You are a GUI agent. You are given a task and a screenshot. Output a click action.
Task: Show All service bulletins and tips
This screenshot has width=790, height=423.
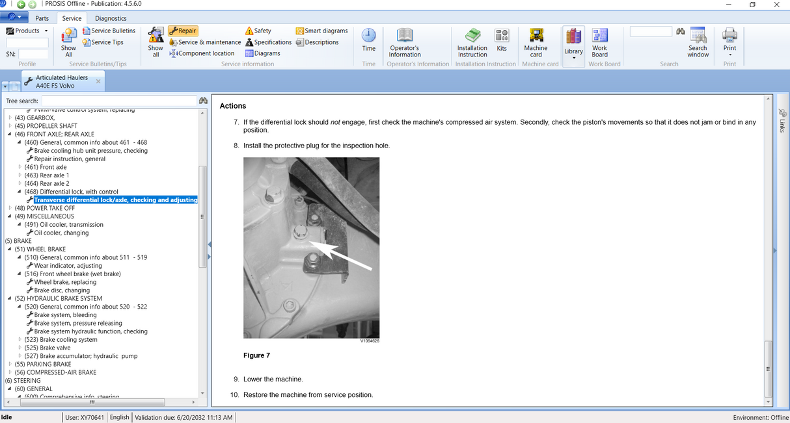pos(68,42)
